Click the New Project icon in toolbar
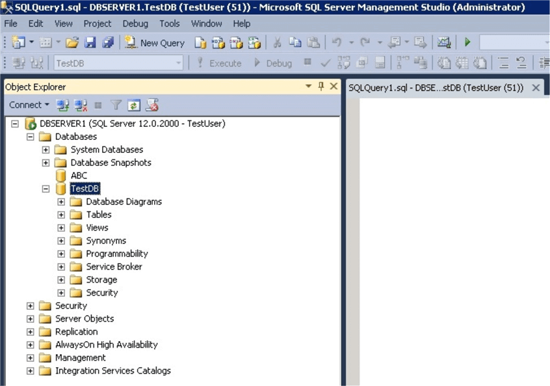The width and height of the screenshot is (550, 386). [18, 42]
